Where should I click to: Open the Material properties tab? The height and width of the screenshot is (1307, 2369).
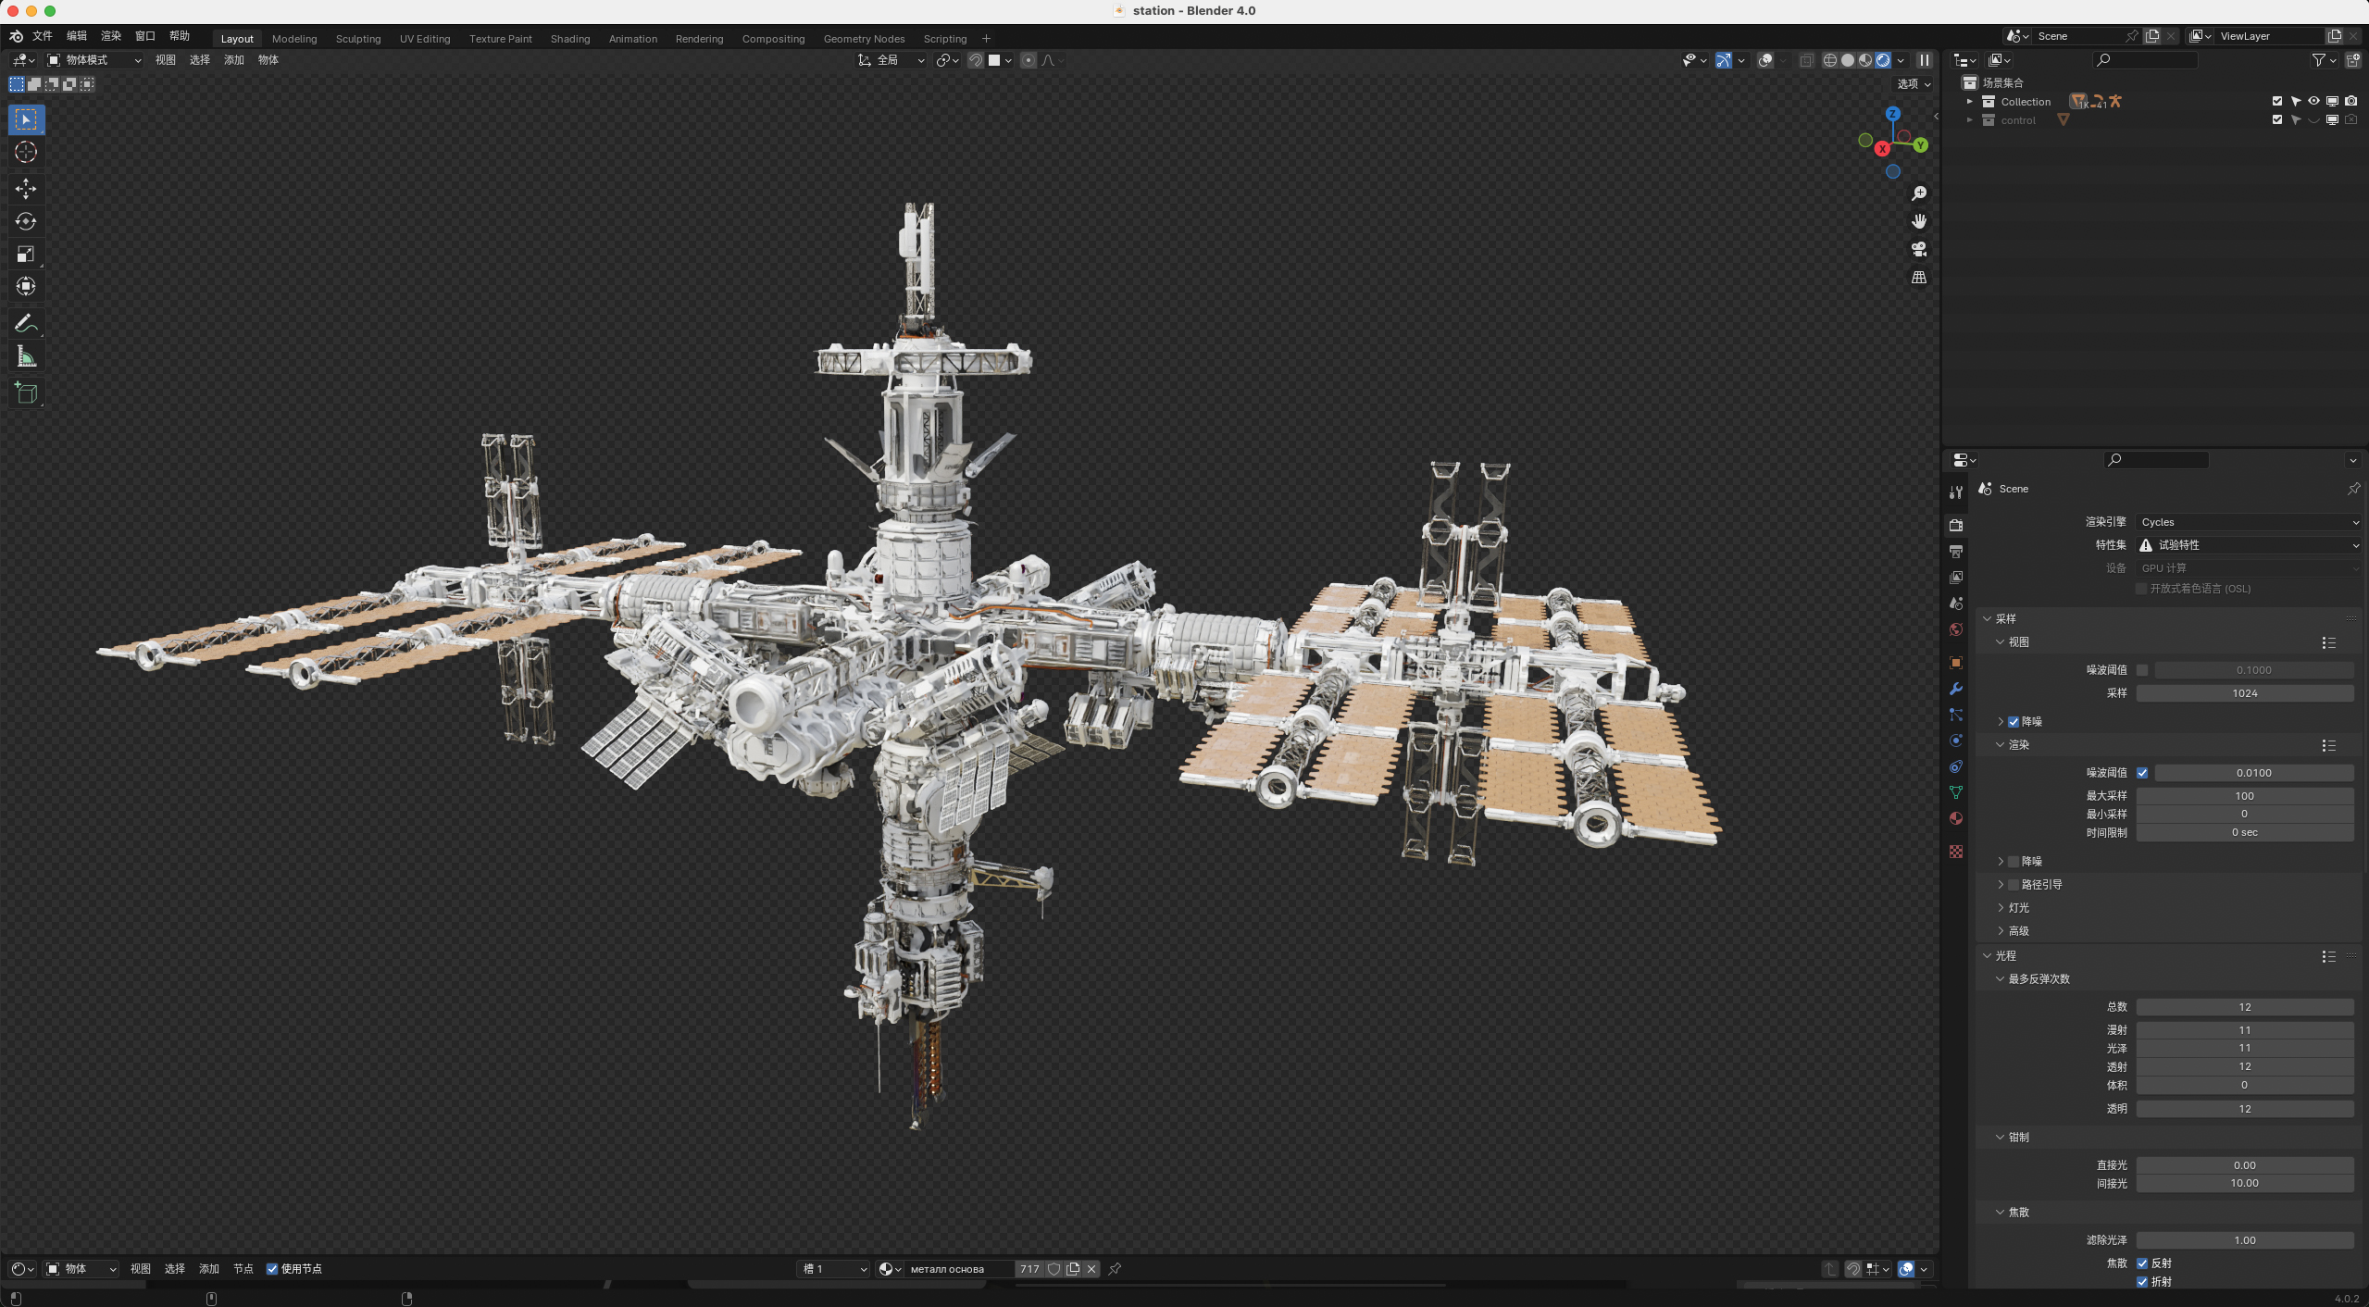pos(1956,818)
